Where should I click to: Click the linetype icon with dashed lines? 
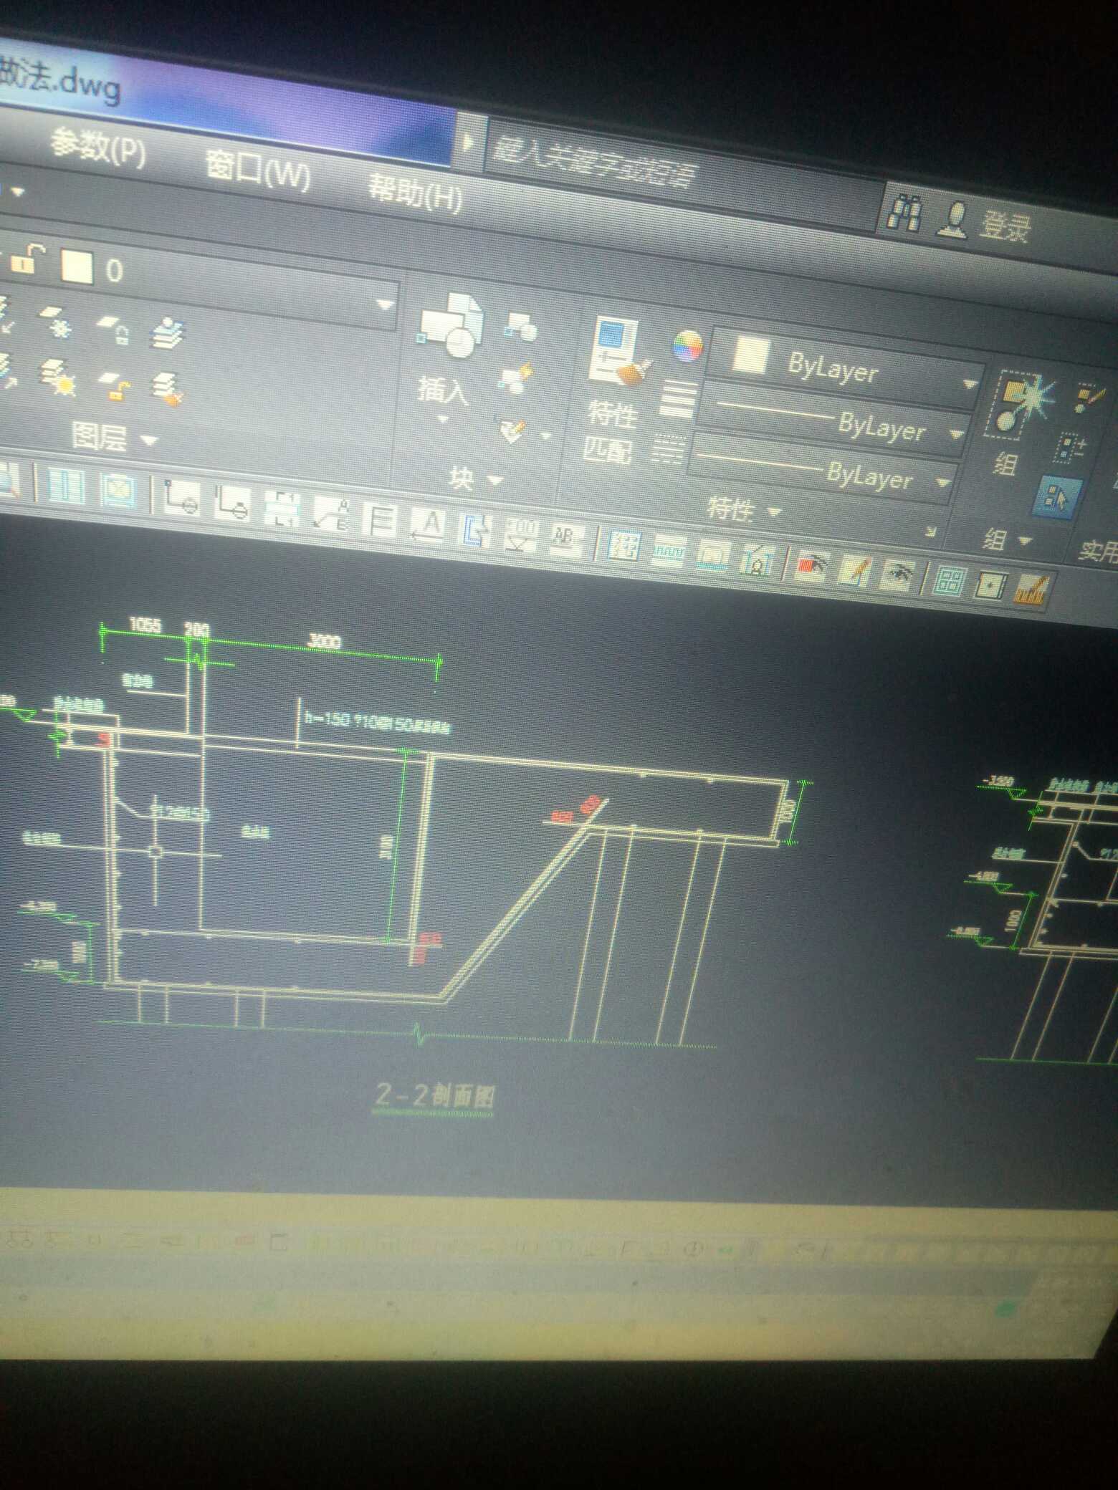click(669, 449)
